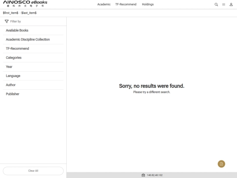Click the Clear All button
The height and width of the screenshot is (178, 237).
click(x=33, y=171)
